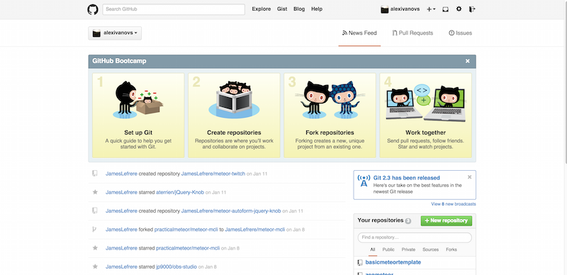Click the issue icon on Issues tab
This screenshot has width=567, height=275.
[x=451, y=33]
